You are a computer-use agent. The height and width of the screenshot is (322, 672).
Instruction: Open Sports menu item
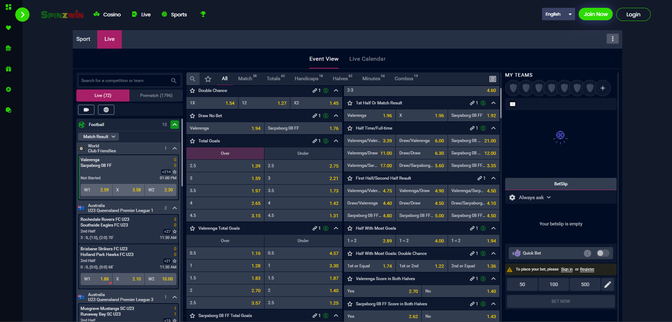pyautogui.click(x=174, y=15)
